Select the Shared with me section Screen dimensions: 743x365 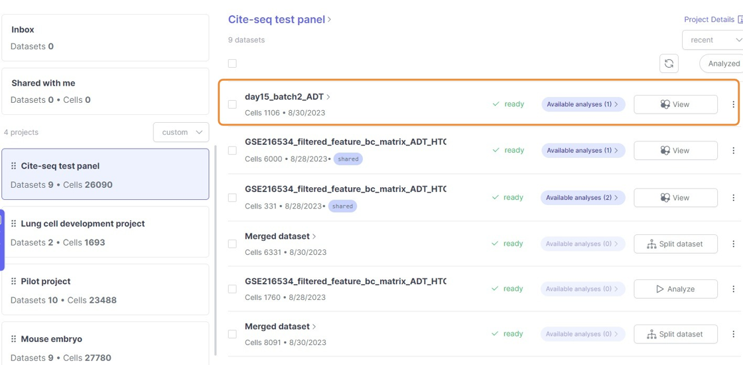pyautogui.click(x=105, y=92)
